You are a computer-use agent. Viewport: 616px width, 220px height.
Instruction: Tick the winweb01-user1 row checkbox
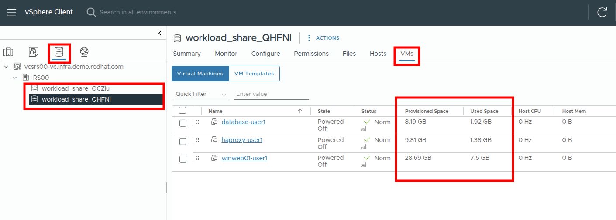tap(183, 159)
